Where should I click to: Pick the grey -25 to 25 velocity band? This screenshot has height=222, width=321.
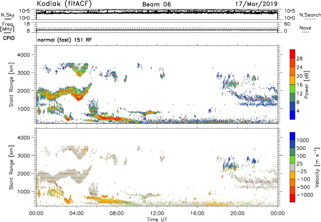click(x=293, y=167)
